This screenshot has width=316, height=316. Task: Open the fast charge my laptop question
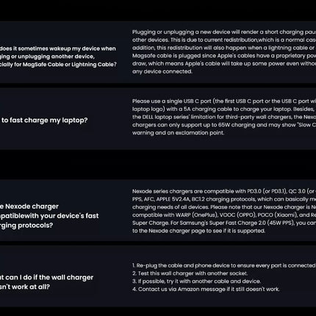tap(44, 121)
